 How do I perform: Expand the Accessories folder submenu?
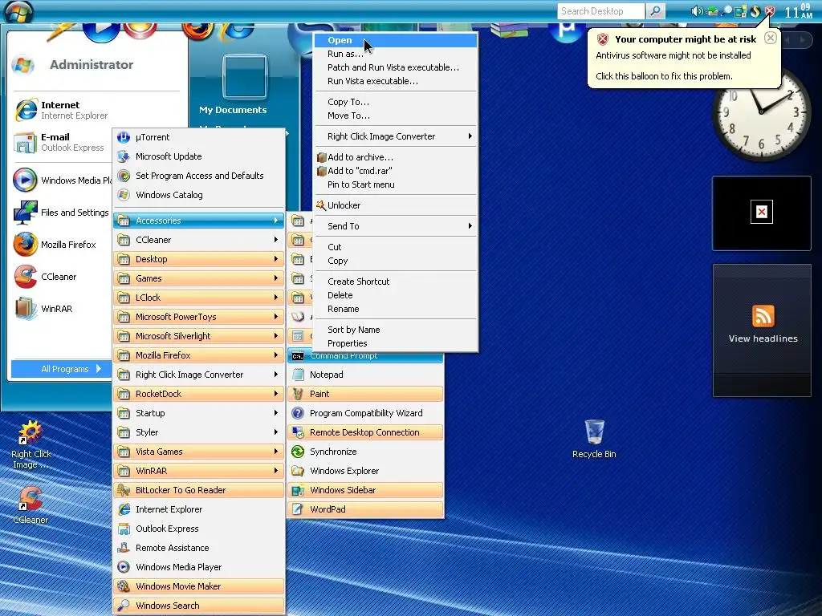click(x=199, y=221)
